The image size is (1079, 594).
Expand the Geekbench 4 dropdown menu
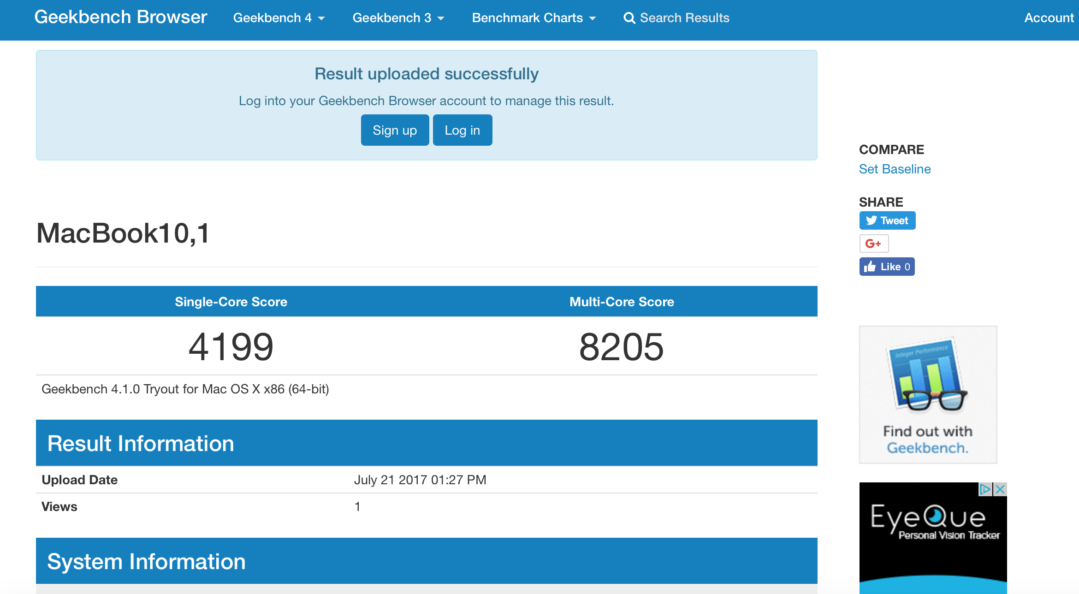[x=279, y=18]
